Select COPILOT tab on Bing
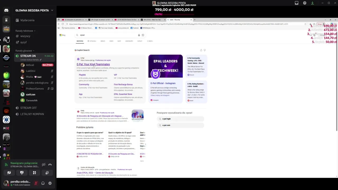 pos(140,41)
